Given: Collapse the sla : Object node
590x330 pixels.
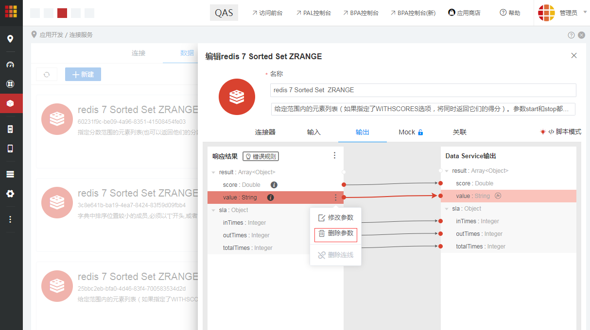Looking at the screenshot, I should pyautogui.click(x=214, y=210).
